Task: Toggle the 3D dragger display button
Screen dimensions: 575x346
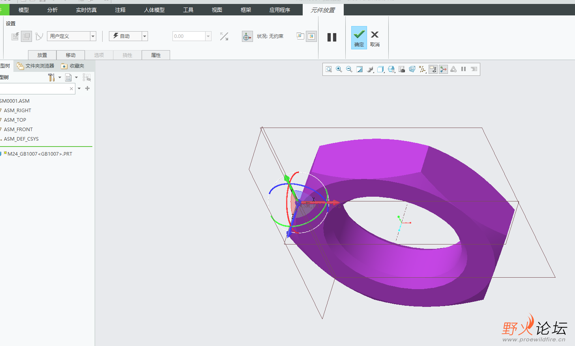Action: (247, 37)
